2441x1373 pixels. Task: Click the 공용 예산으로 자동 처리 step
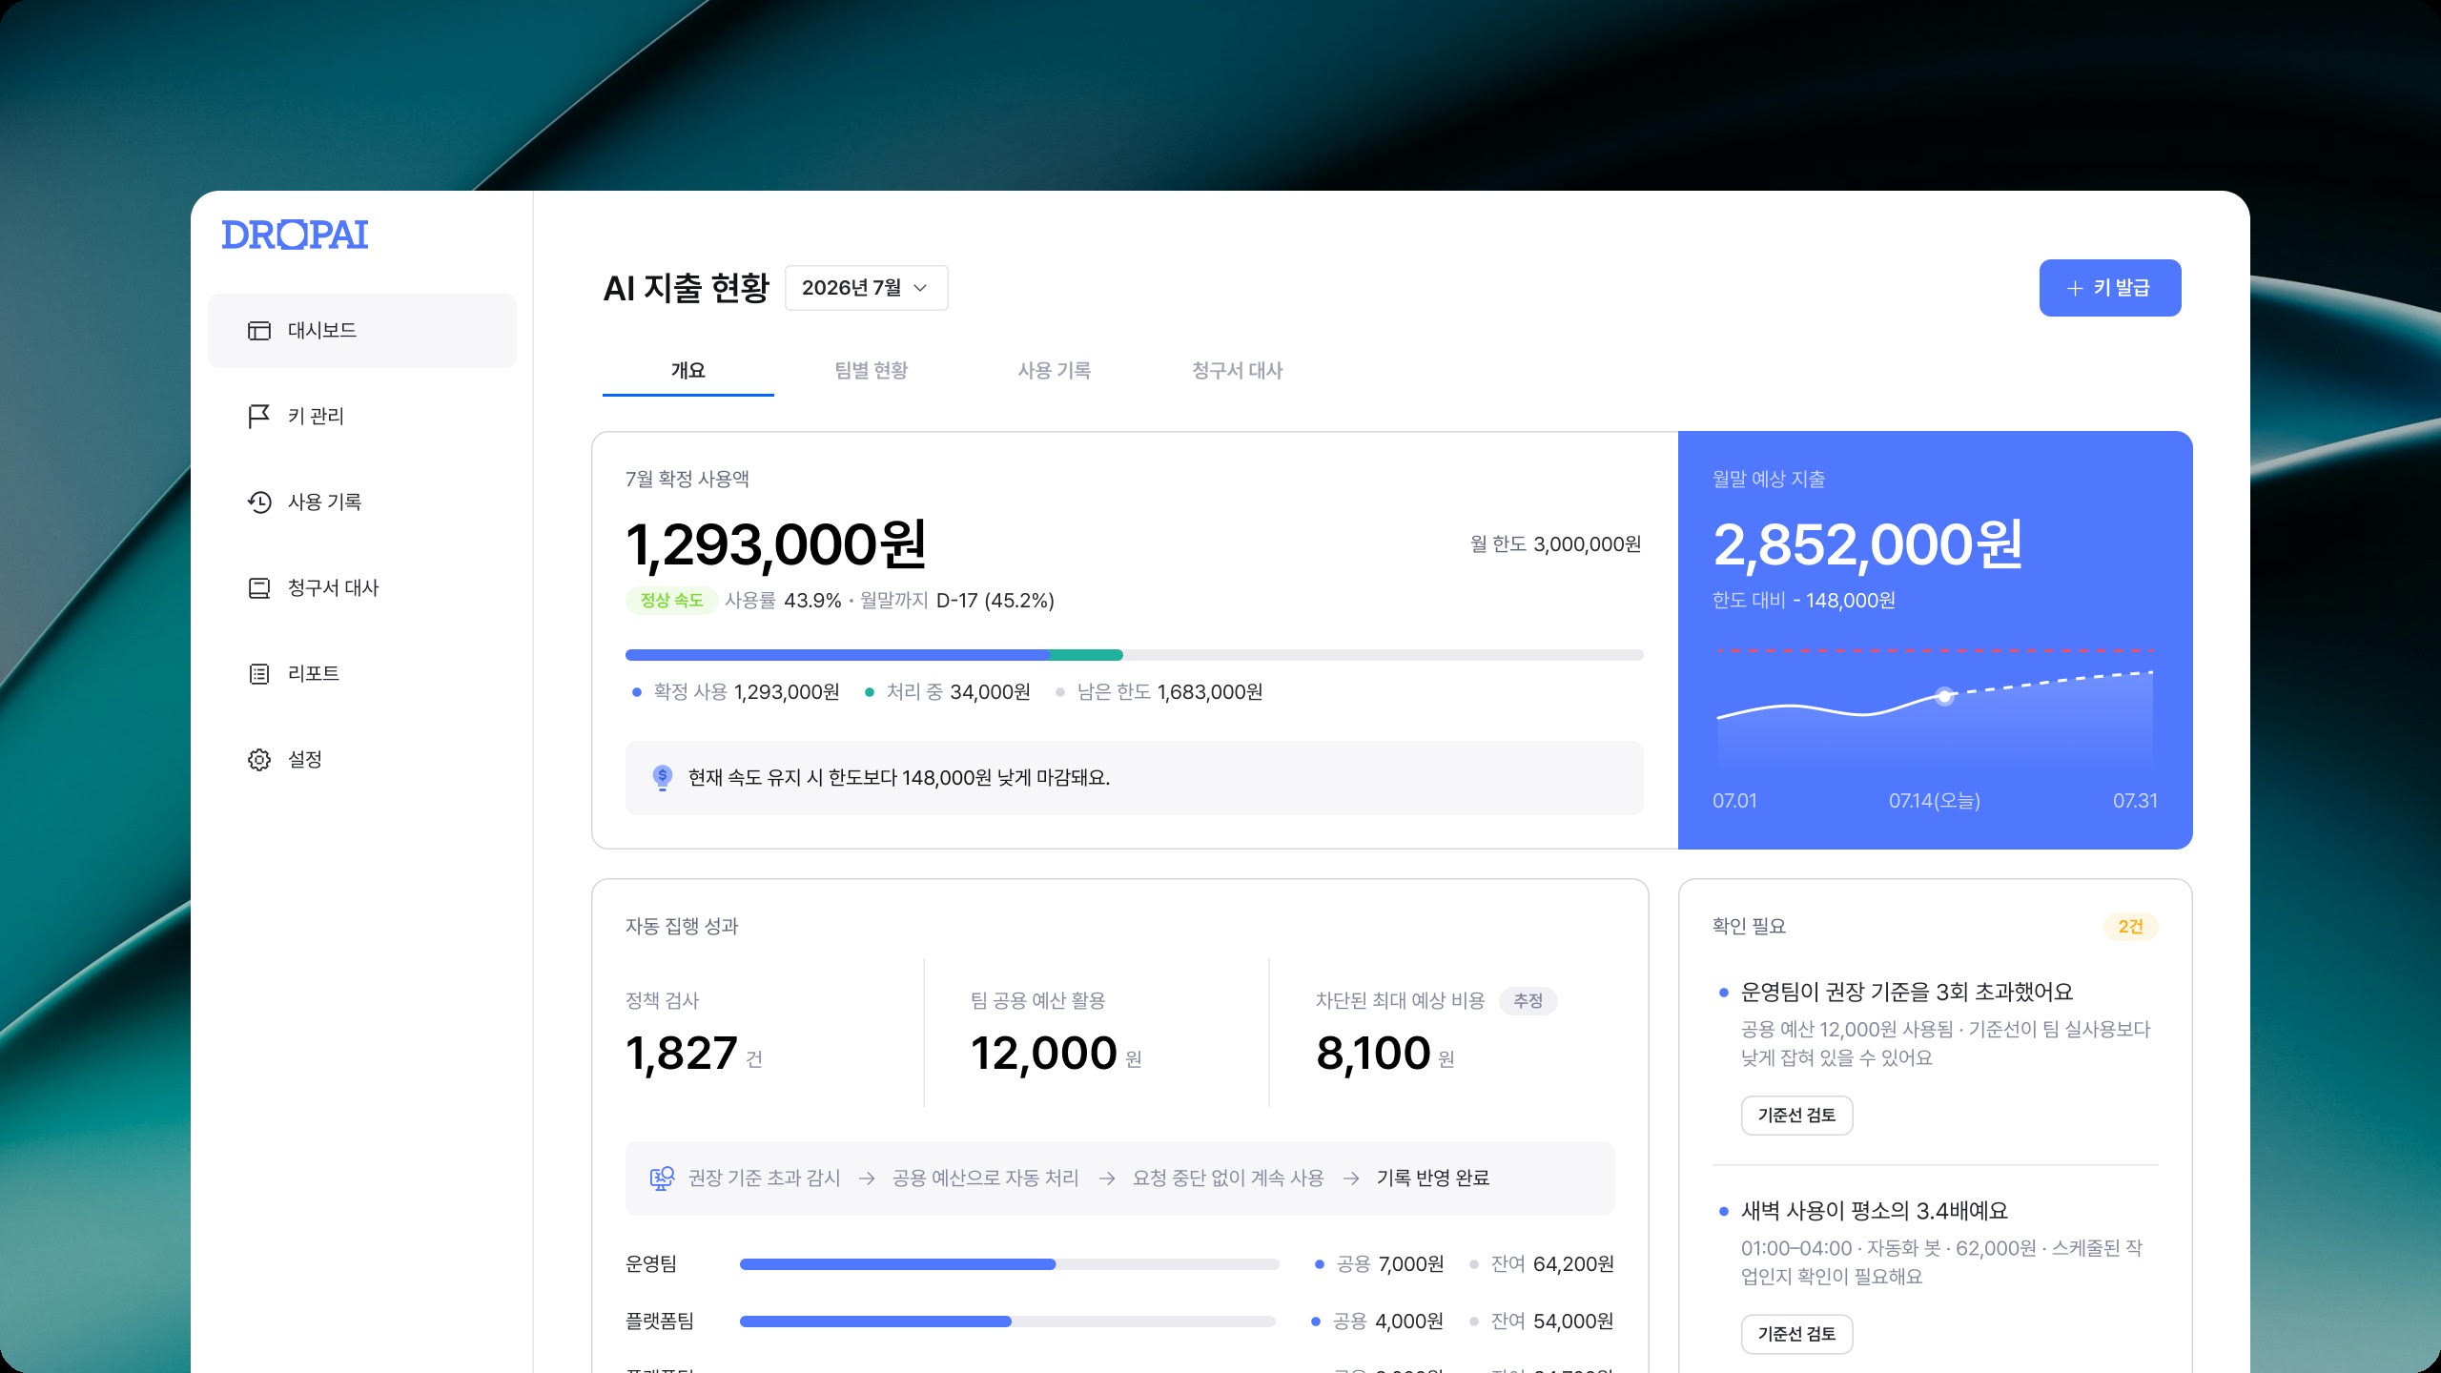(x=986, y=1178)
